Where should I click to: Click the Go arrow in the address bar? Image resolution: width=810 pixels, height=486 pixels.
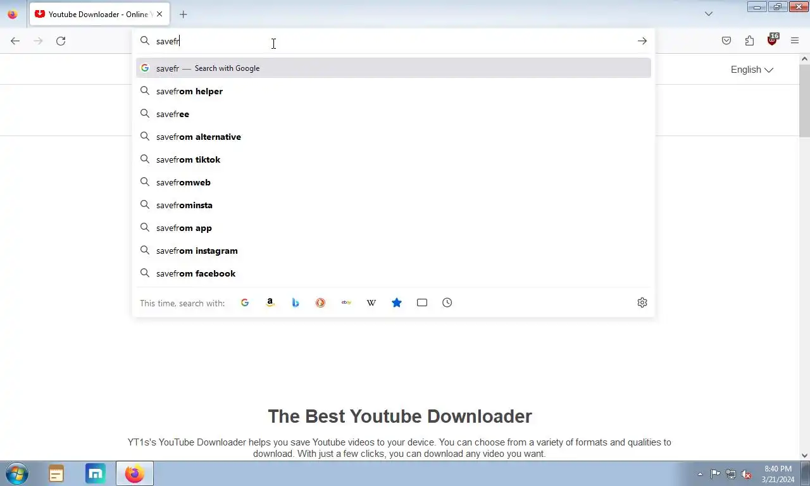642,41
